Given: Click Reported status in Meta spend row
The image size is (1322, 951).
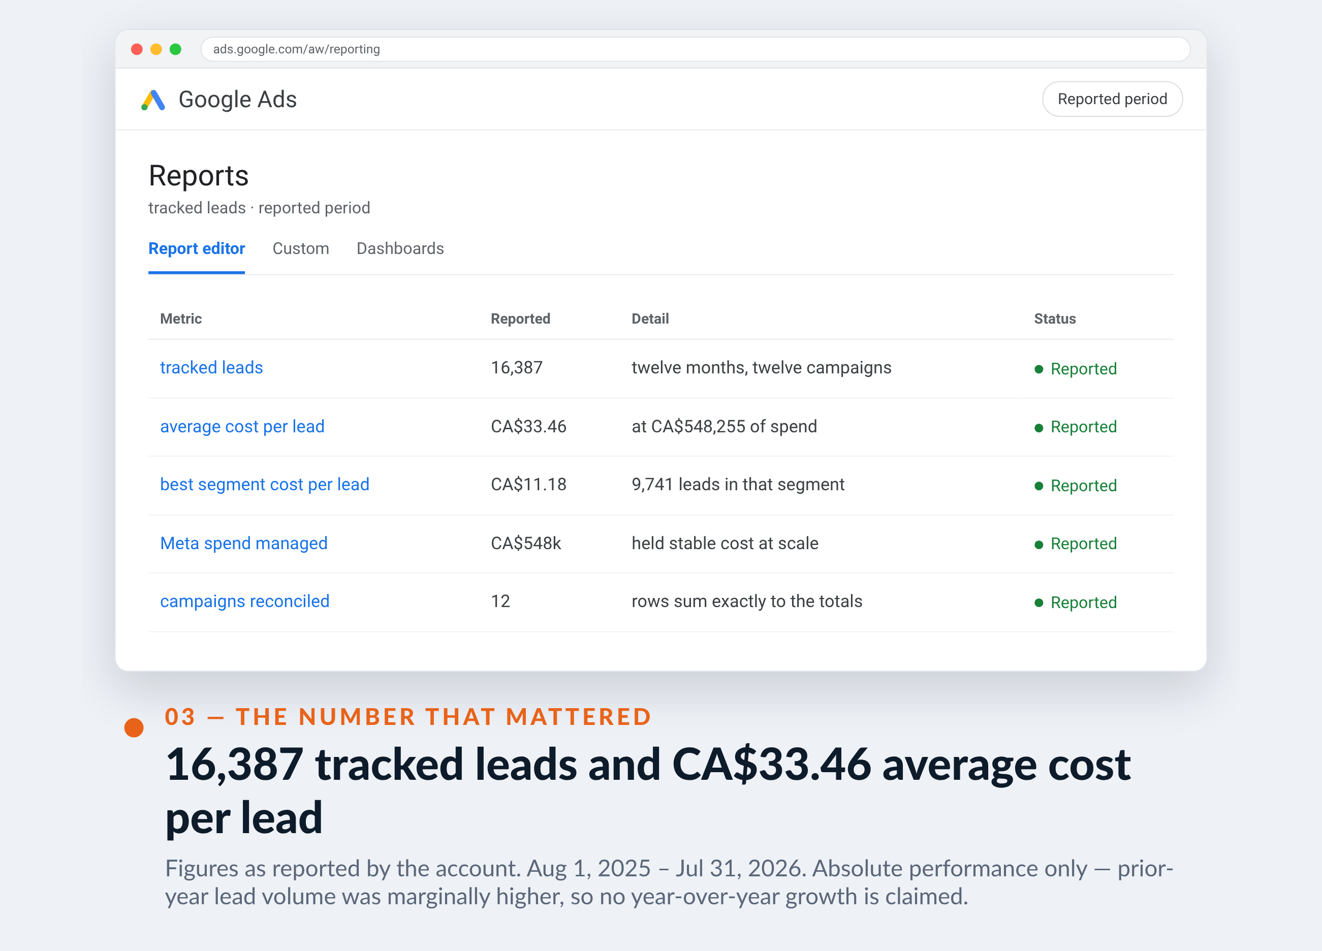Looking at the screenshot, I should pos(1076,544).
